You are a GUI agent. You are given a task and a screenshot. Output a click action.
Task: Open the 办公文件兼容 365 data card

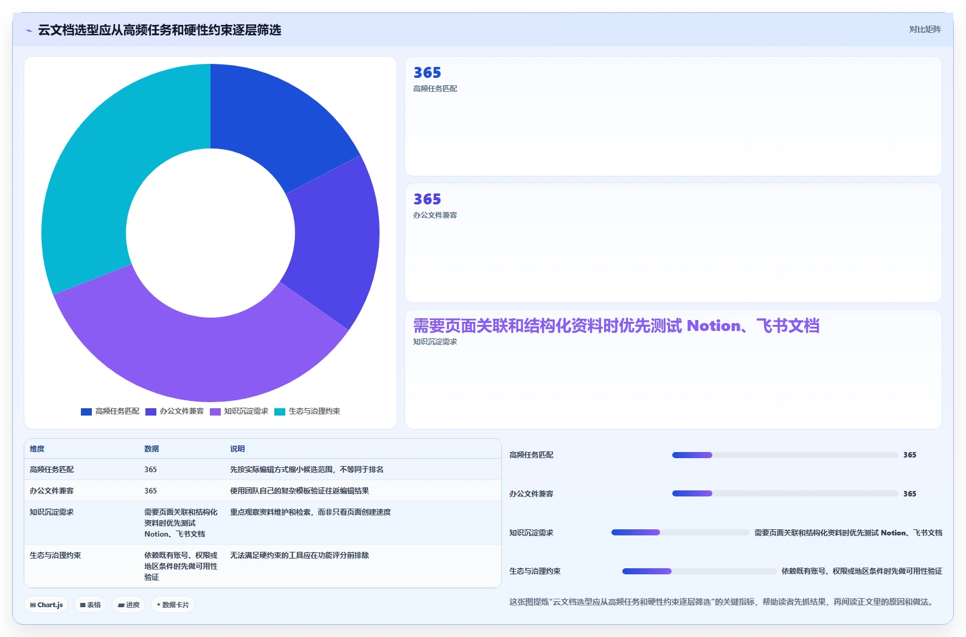pos(673,243)
